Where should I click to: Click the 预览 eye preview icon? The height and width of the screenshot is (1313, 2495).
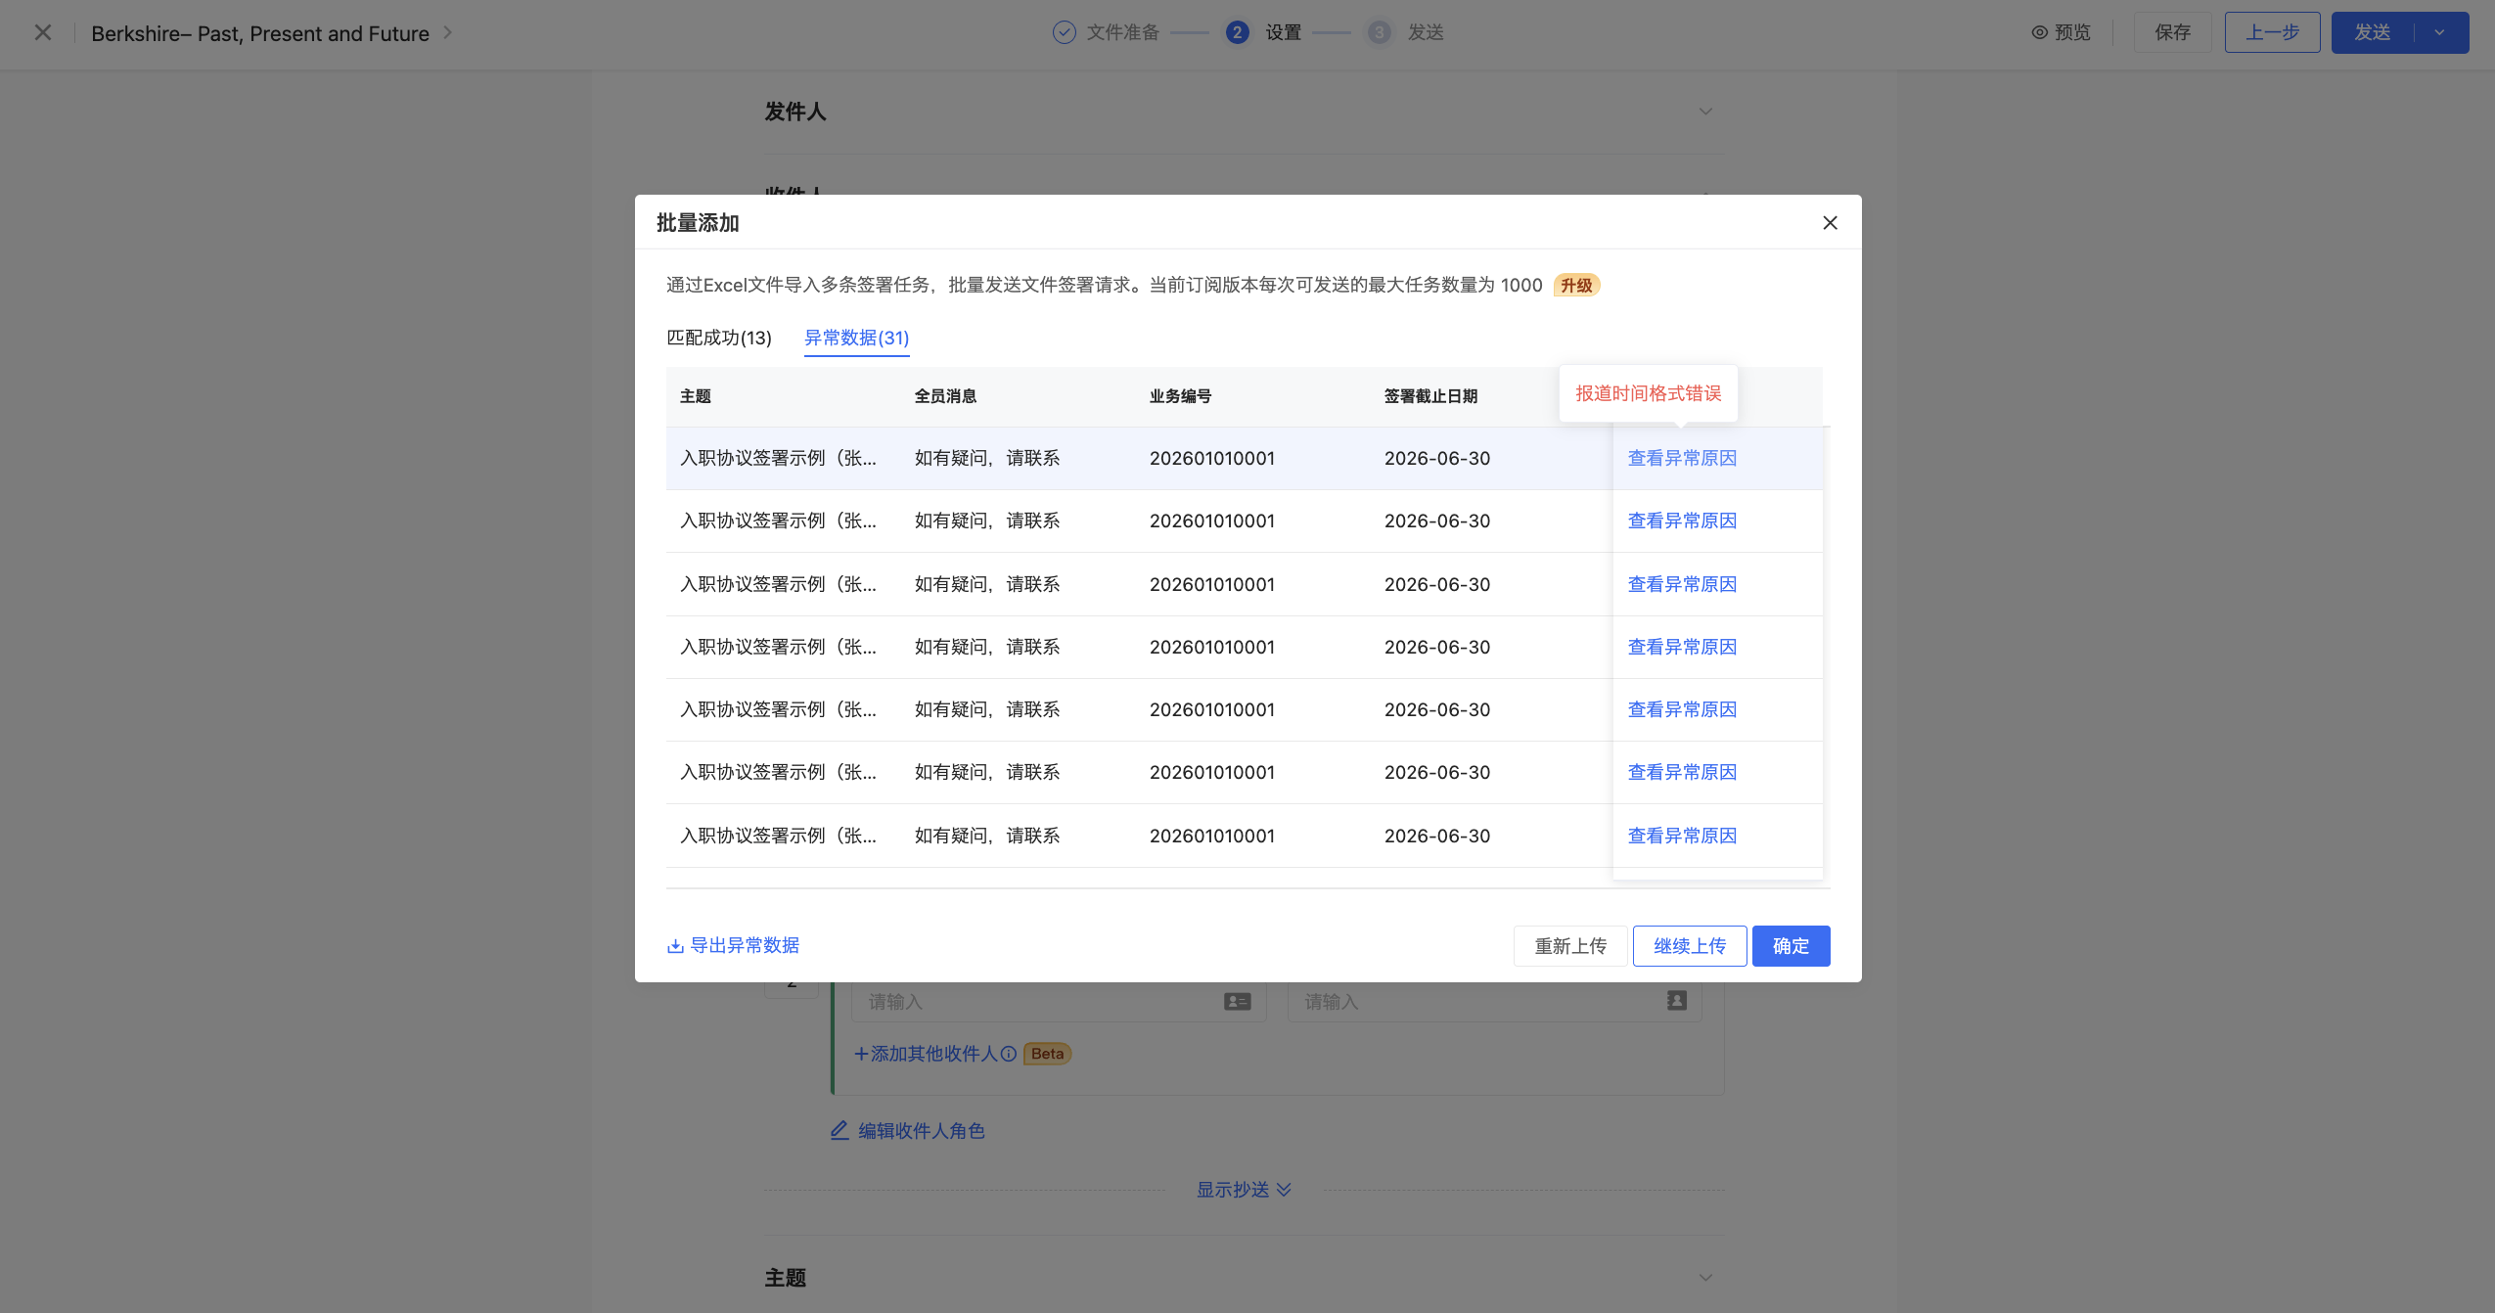pos(2039,33)
